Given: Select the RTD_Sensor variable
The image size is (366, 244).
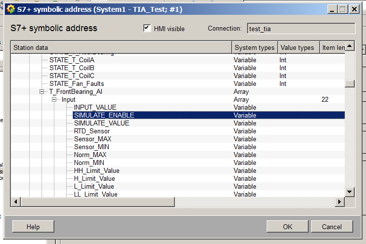Looking at the screenshot, I should [92, 131].
